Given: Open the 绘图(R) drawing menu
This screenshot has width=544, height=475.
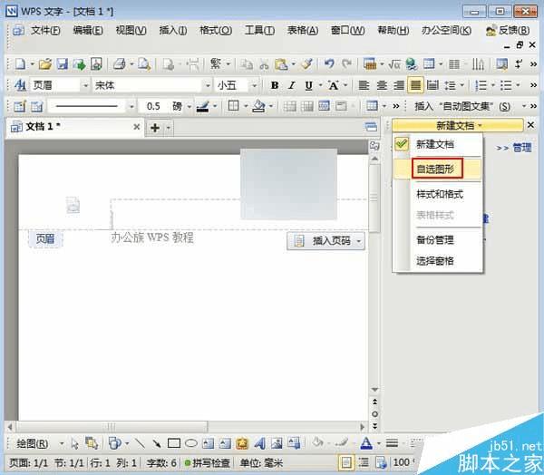Looking at the screenshot, I should (x=32, y=443).
